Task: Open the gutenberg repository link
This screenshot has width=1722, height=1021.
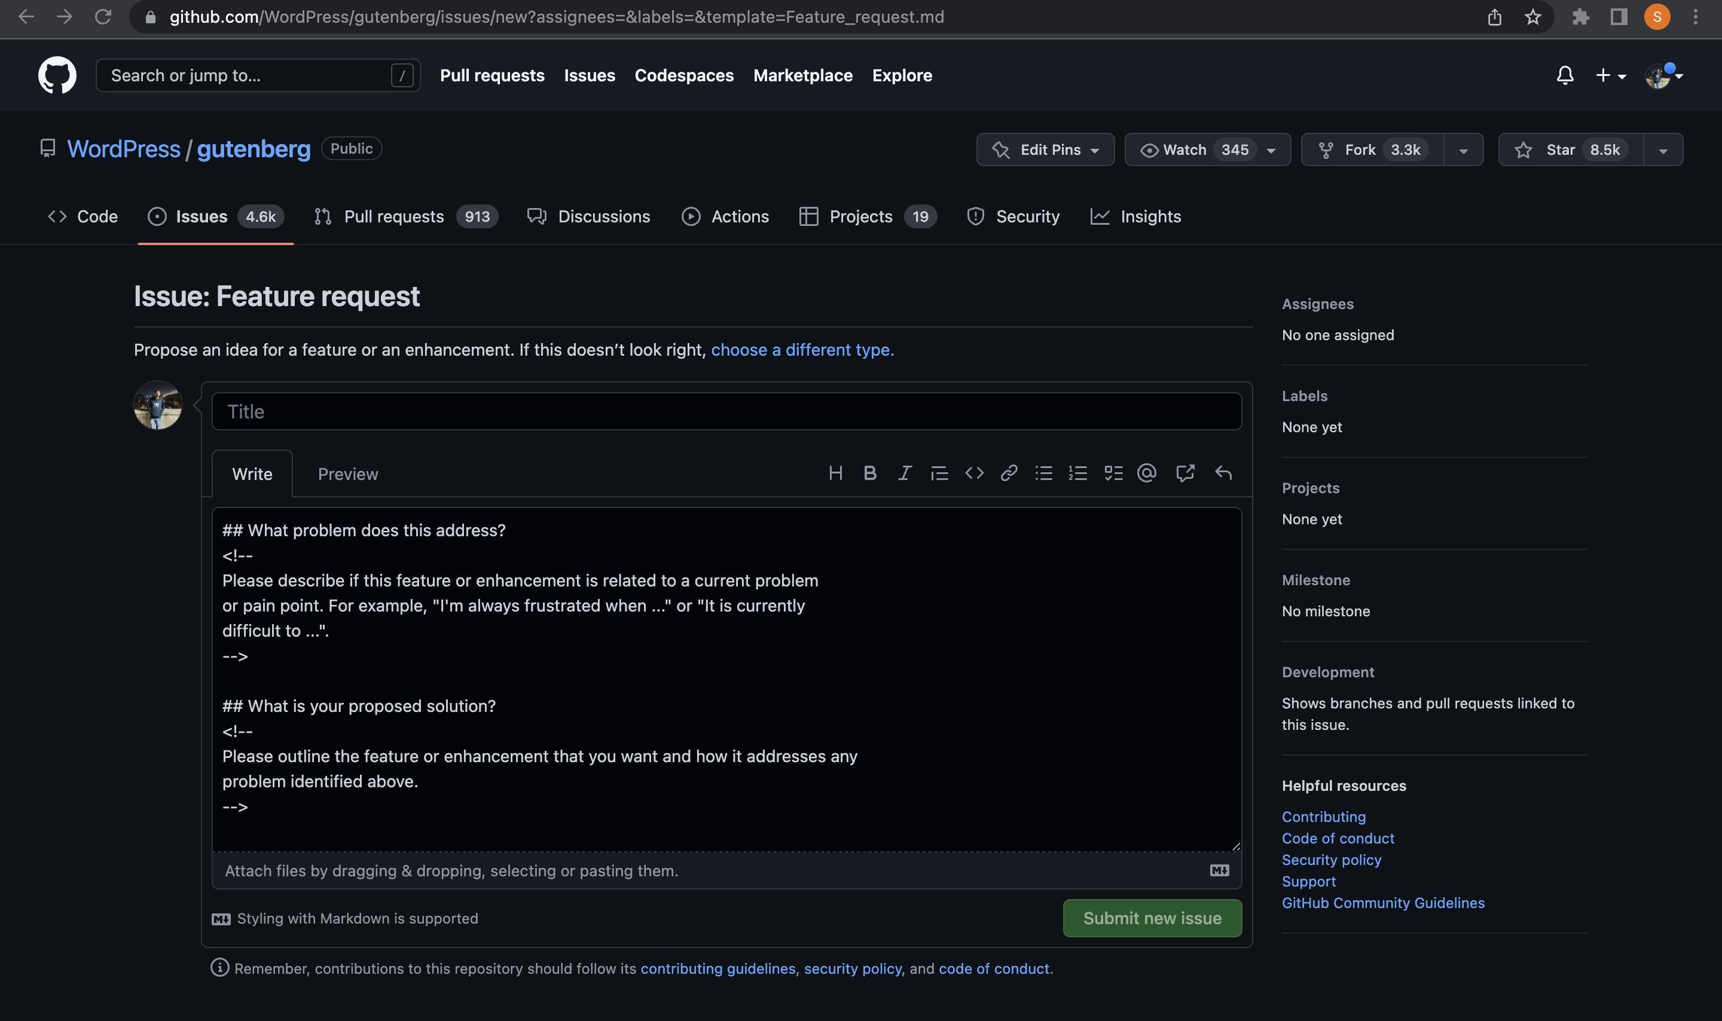Action: click(x=254, y=149)
